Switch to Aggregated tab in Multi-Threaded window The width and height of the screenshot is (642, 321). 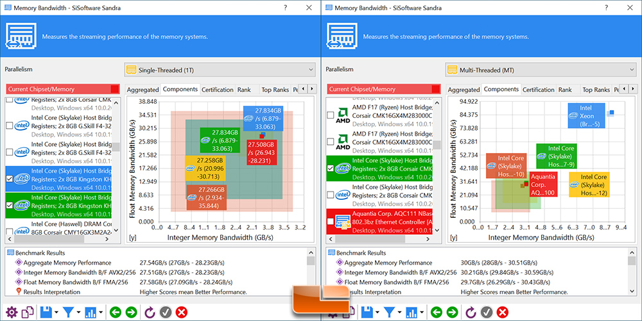[x=464, y=90]
